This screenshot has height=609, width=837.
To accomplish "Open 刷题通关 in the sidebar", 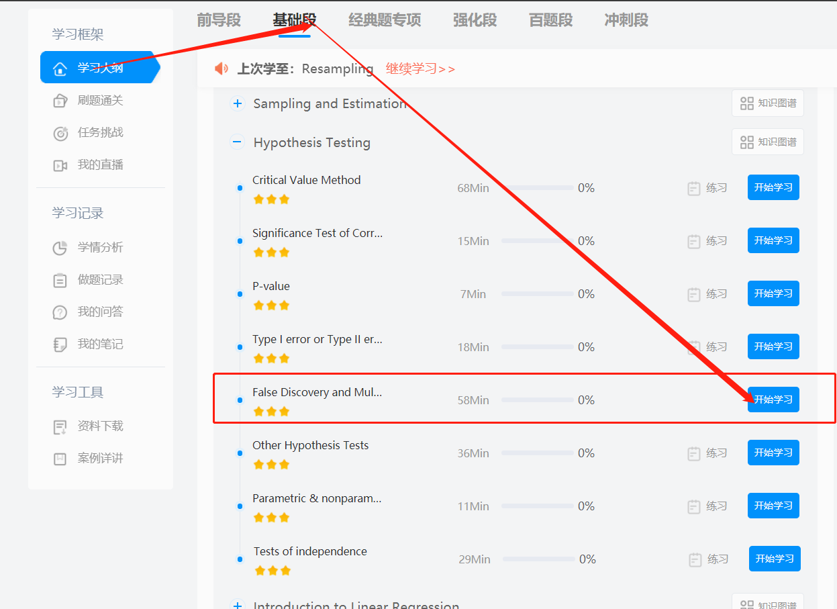I will [100, 101].
